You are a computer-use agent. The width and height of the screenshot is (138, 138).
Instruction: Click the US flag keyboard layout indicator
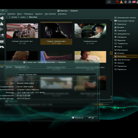[134, 2]
